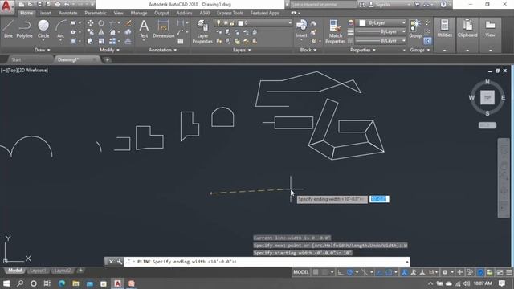Expand the Modify panel
The height and width of the screenshot is (289, 514).
point(109,50)
